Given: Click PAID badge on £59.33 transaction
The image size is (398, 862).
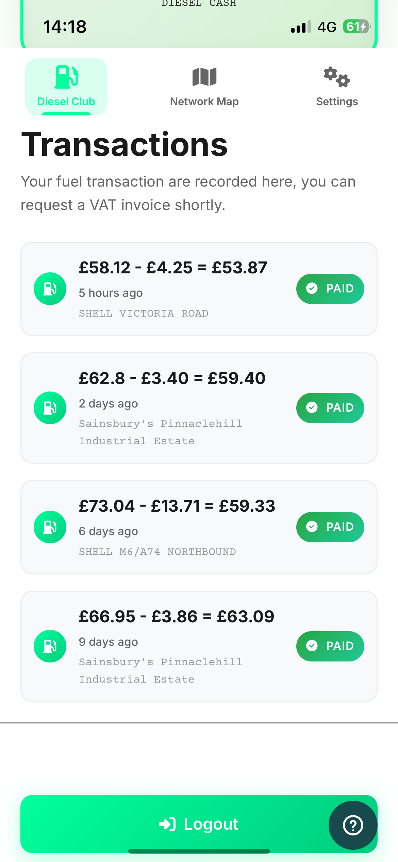Looking at the screenshot, I should (x=330, y=527).
